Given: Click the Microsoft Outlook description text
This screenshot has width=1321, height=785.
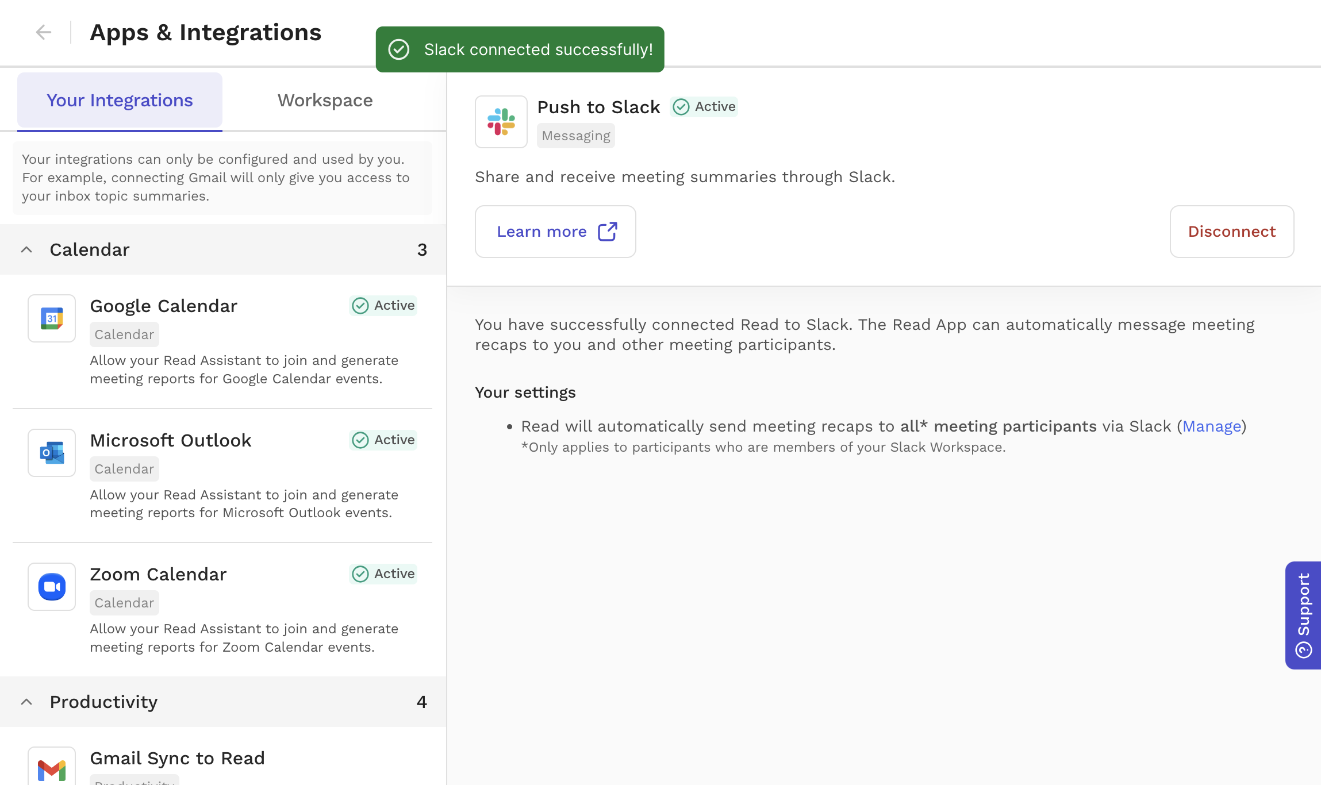Looking at the screenshot, I should point(244,503).
